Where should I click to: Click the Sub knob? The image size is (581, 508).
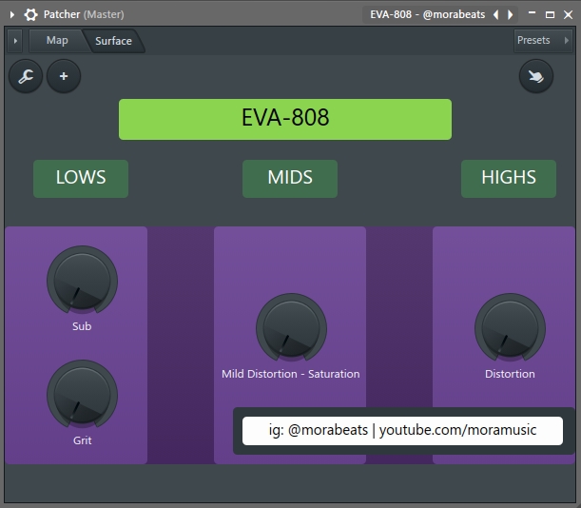point(82,281)
